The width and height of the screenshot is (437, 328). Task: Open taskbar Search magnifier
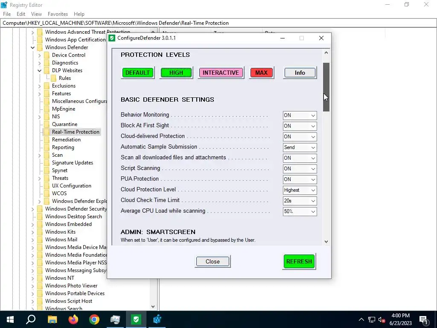pos(31,319)
